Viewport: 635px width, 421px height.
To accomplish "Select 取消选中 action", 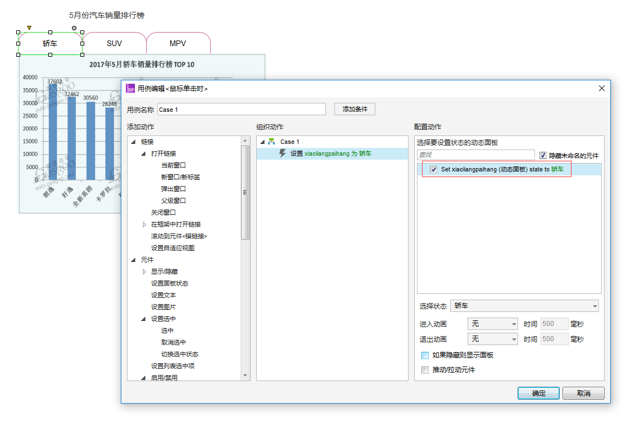I will 173,342.
